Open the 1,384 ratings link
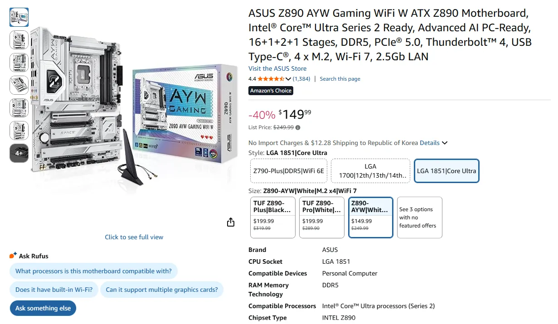 tap(301, 79)
